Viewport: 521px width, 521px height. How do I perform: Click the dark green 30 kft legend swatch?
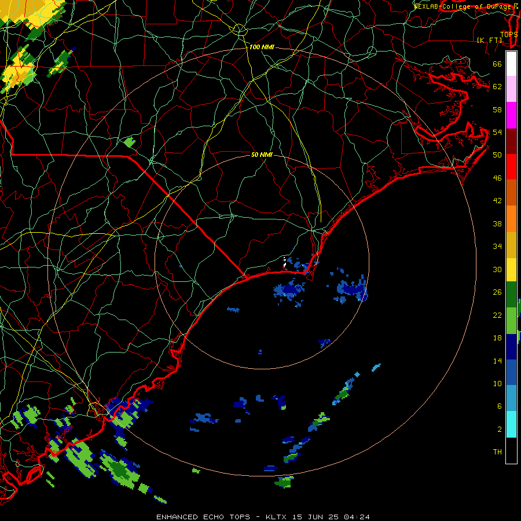(x=511, y=295)
